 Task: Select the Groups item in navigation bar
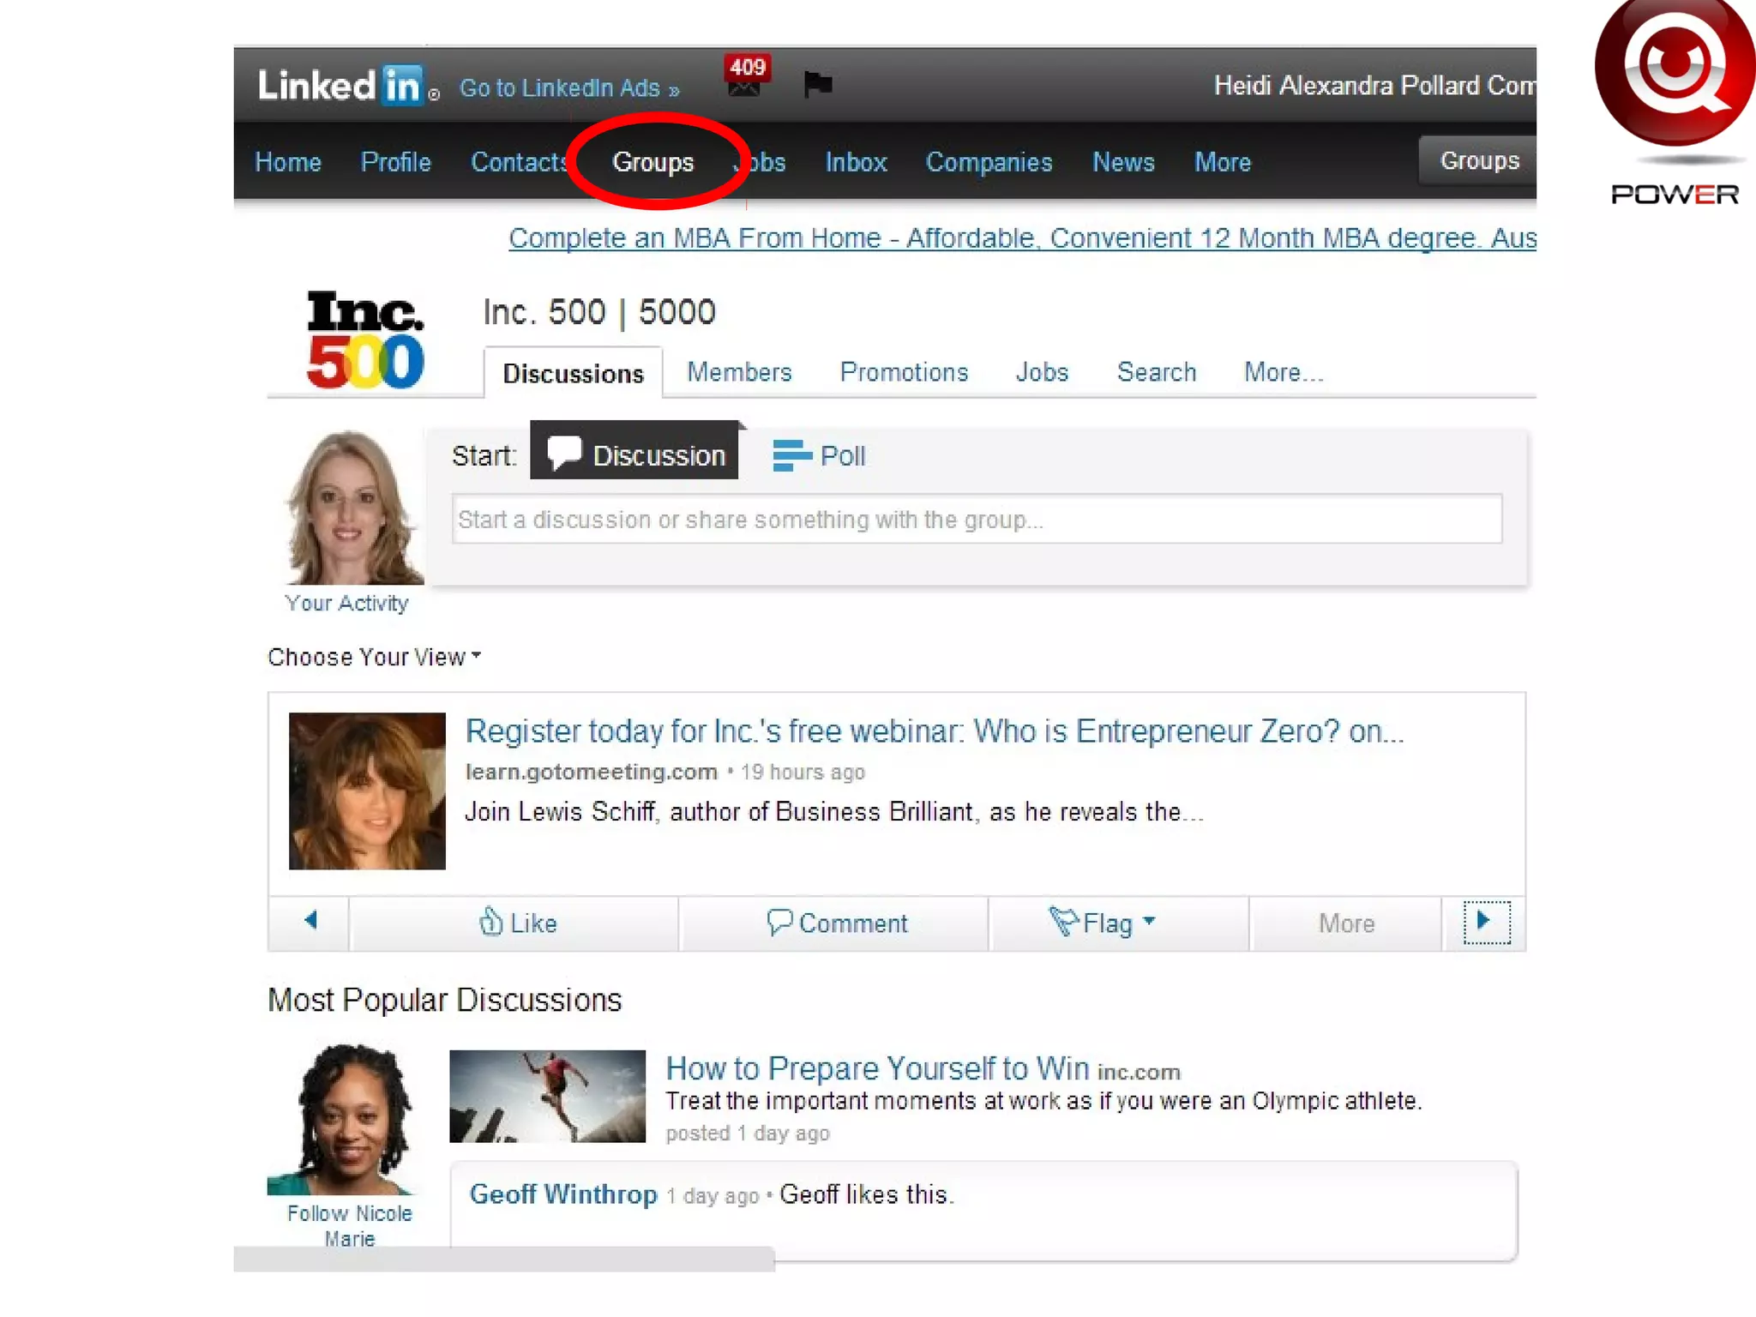click(x=652, y=162)
